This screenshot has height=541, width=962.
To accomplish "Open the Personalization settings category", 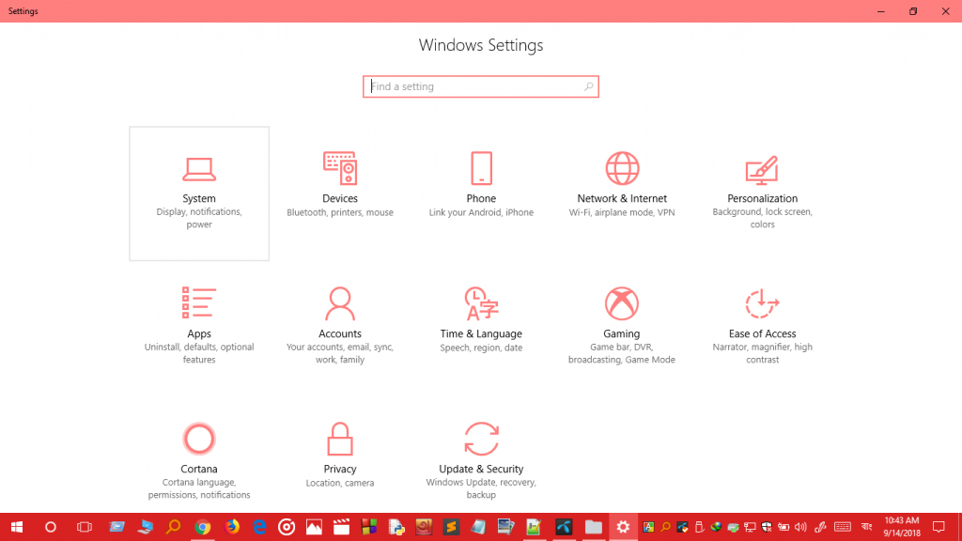I will [762, 193].
